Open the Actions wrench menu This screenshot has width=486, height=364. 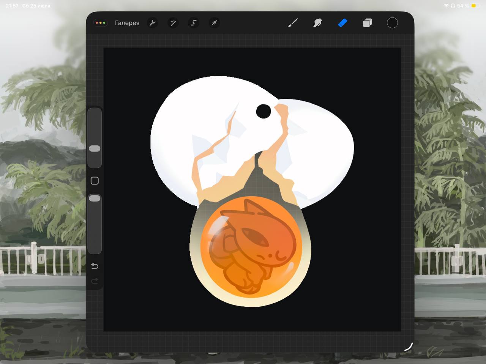(152, 23)
